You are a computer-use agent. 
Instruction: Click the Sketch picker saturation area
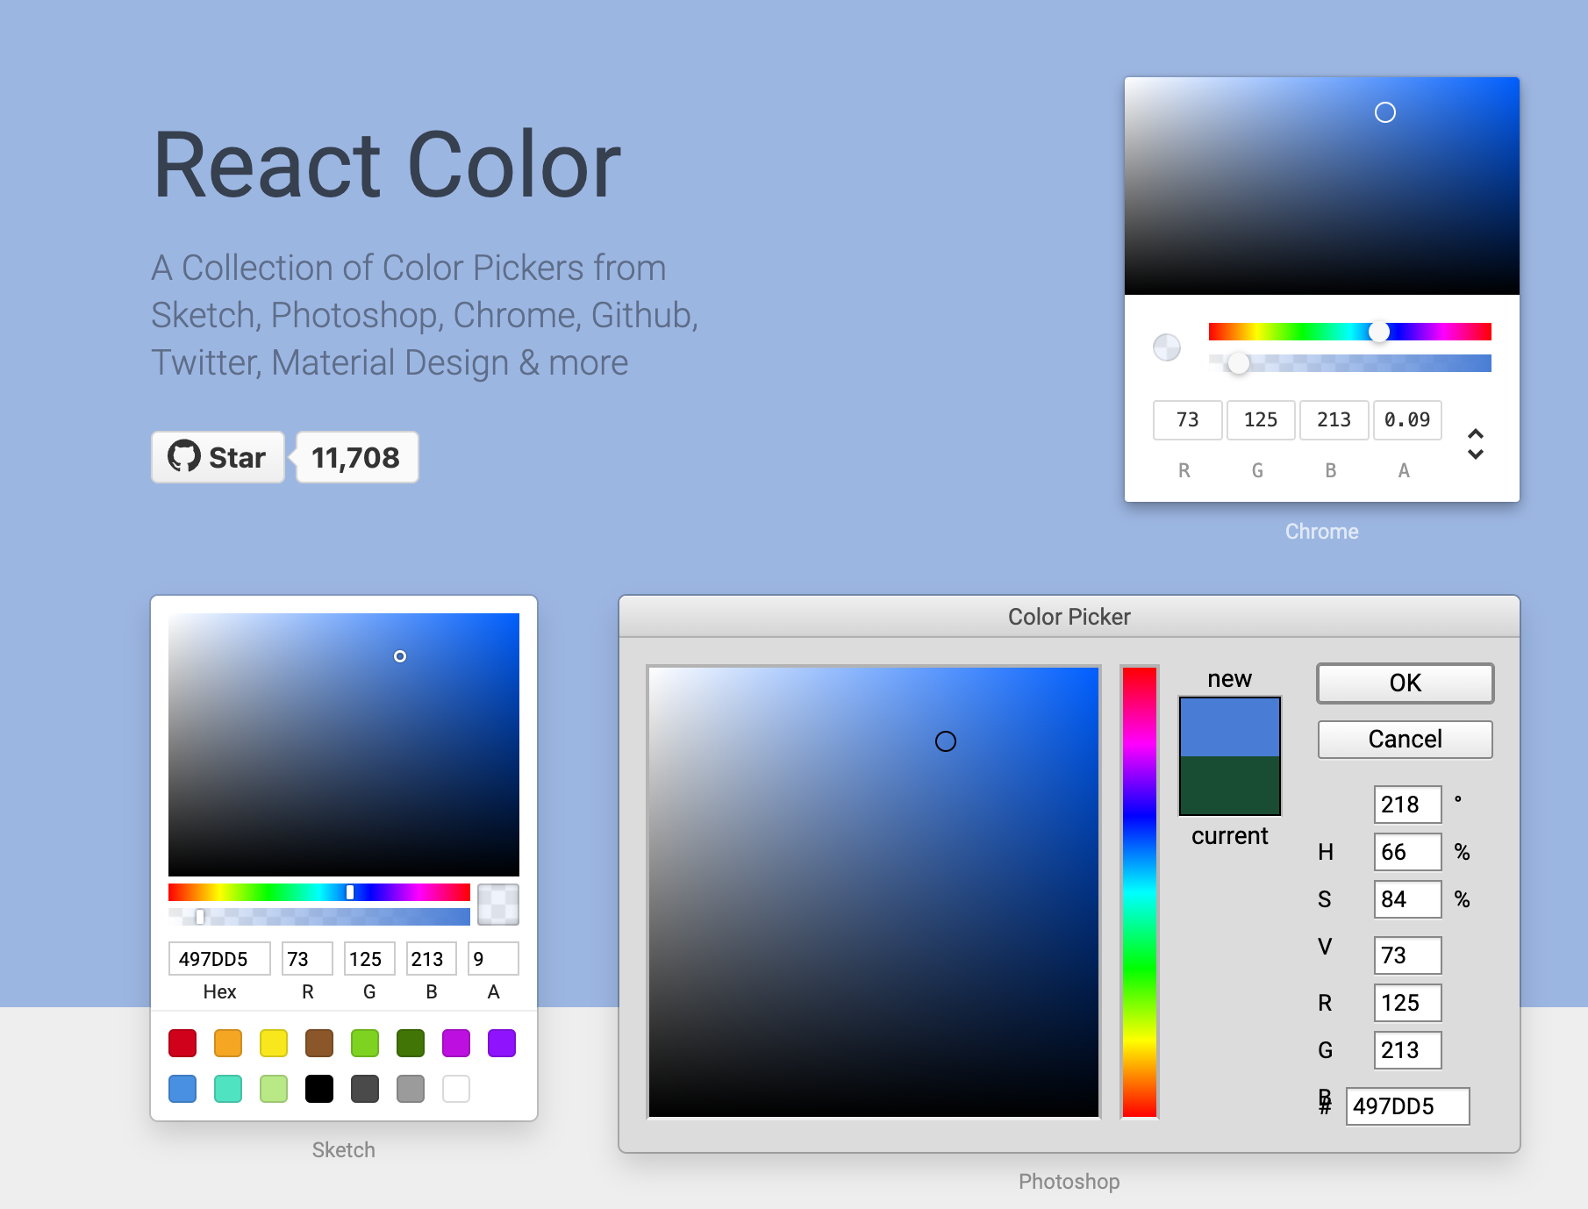(344, 744)
